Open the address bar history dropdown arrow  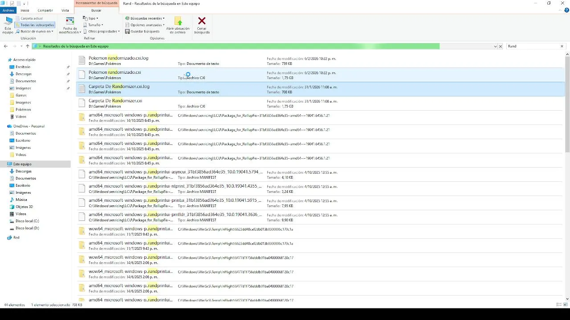(x=495, y=46)
